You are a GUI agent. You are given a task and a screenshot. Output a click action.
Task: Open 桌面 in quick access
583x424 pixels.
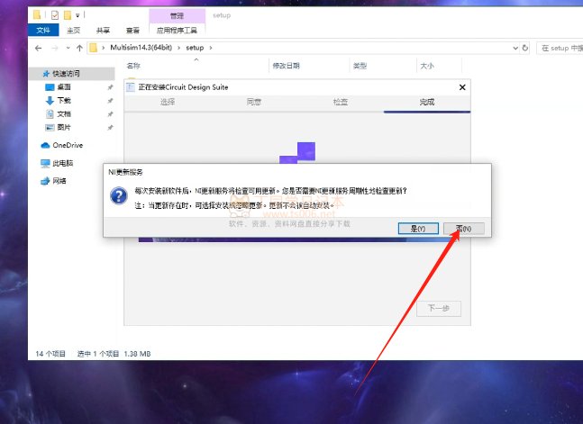tap(64, 87)
